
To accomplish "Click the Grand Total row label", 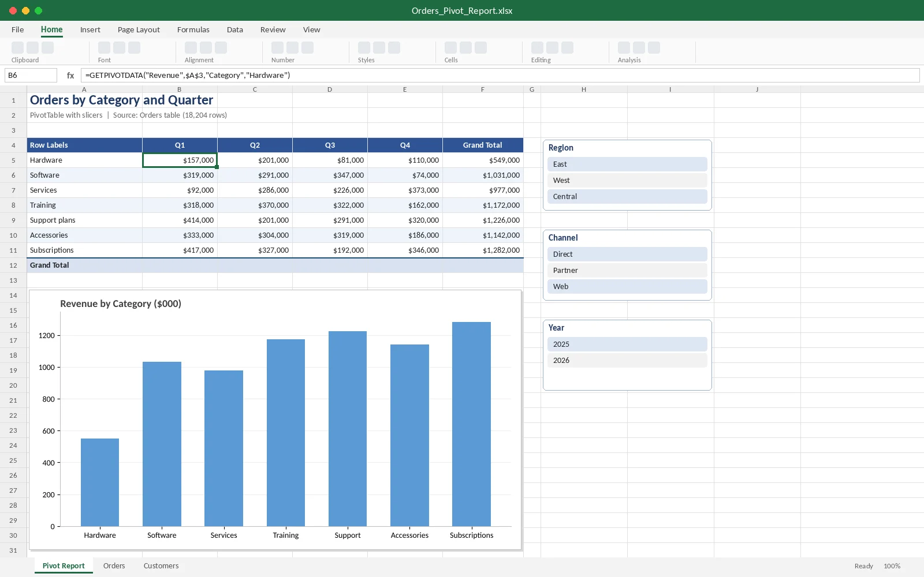I will [84, 265].
